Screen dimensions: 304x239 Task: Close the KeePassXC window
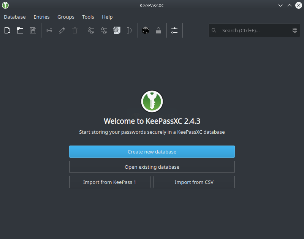[x=299, y=5]
